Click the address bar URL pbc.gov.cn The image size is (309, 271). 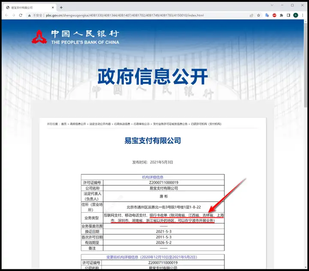click(x=124, y=15)
